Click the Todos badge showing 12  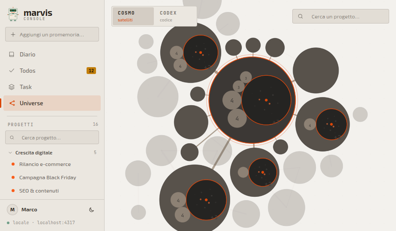91,71
